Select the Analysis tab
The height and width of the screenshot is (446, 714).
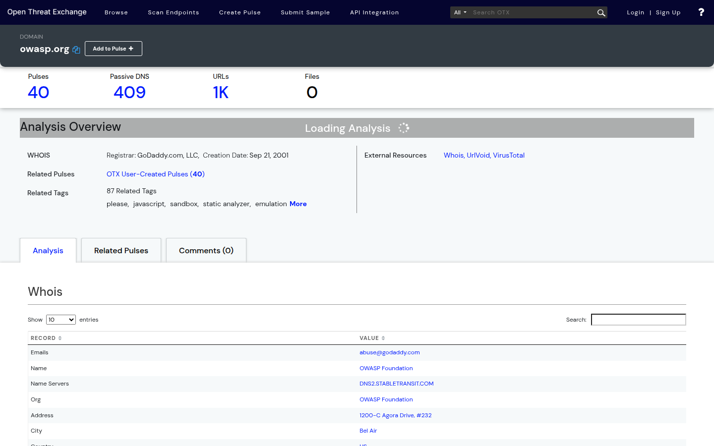[x=48, y=250]
